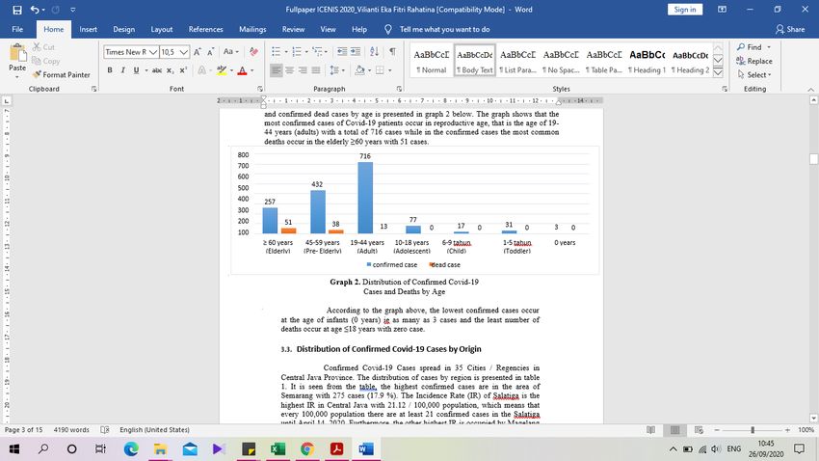Toggle paragraph marks display
The height and width of the screenshot is (461, 819).
pyautogui.click(x=392, y=51)
